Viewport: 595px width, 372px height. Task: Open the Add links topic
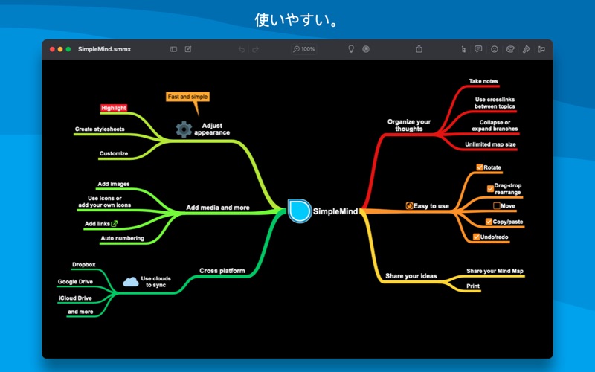(x=97, y=224)
